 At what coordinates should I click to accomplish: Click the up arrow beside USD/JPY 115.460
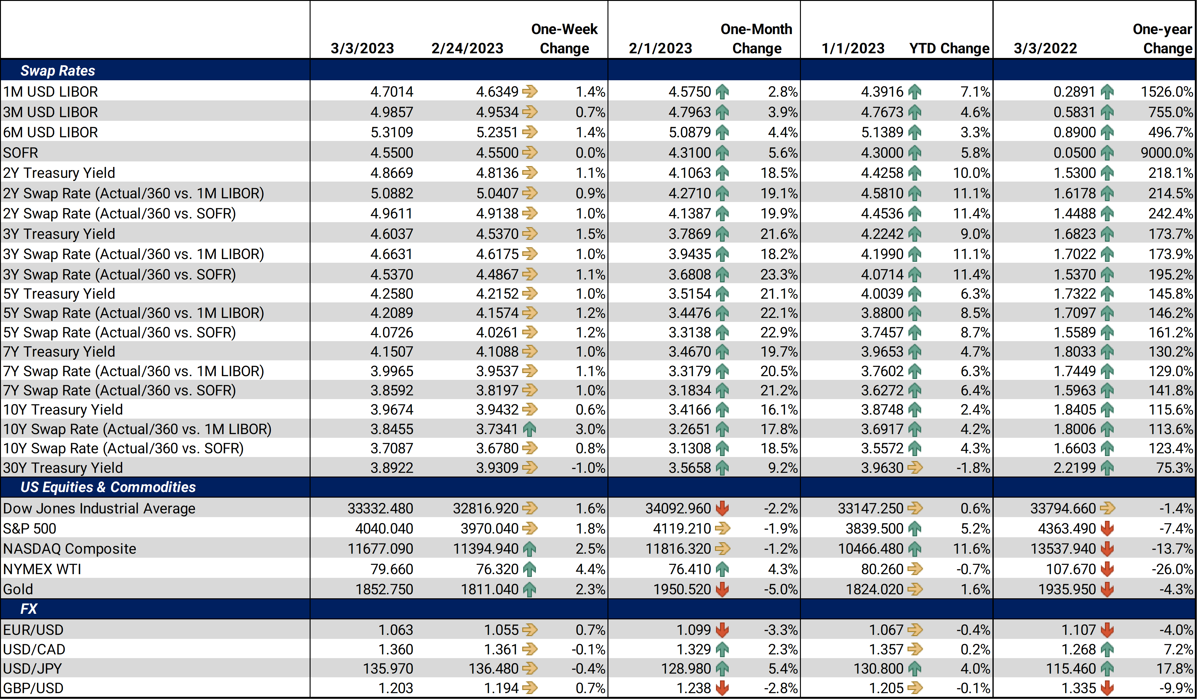click(x=1107, y=669)
